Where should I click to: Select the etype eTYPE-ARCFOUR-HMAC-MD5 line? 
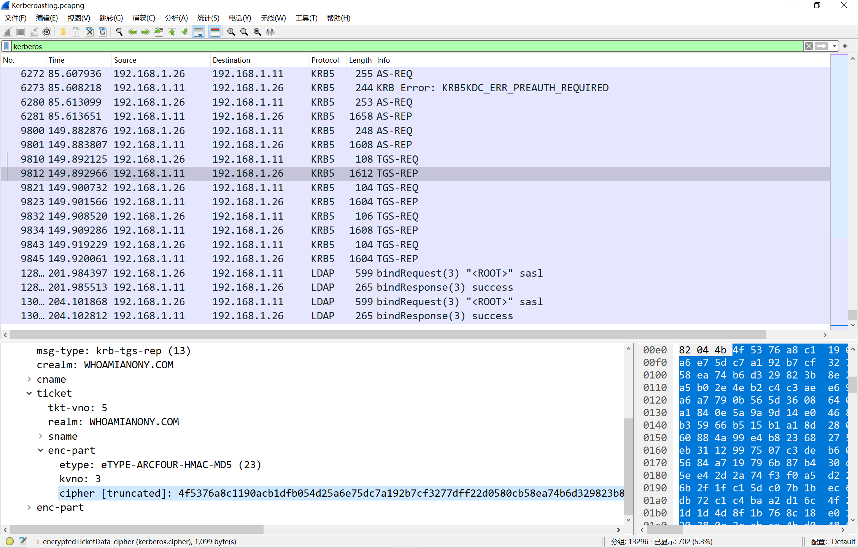tap(160, 465)
